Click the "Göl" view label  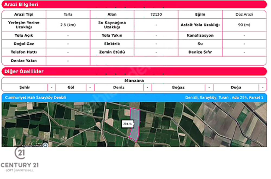coord(71,87)
